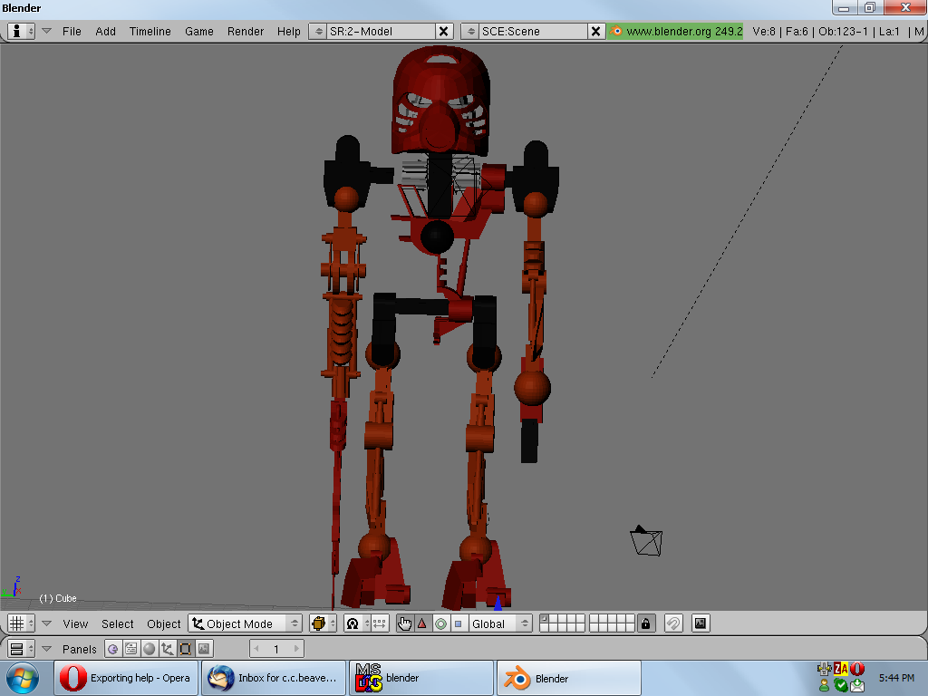Open the Object Mode dropdown
Viewport: 928px width, 696px height.
tap(245, 623)
